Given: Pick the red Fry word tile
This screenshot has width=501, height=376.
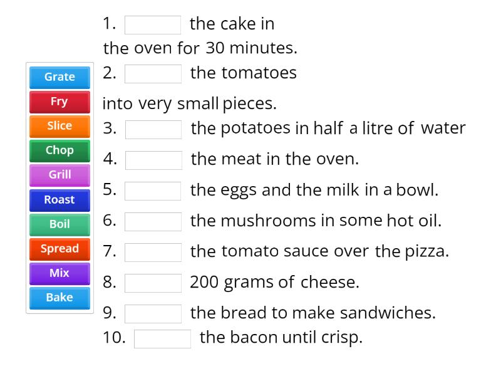Looking at the screenshot, I should point(59,102).
